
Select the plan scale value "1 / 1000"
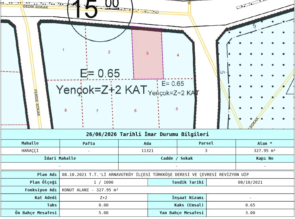click(104, 182)
